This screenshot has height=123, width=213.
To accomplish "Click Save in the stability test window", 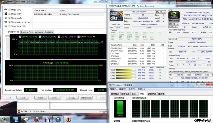I will [x=54, y=98].
